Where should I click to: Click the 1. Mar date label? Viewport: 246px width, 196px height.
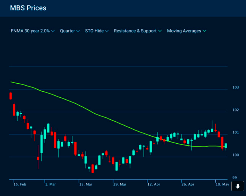pyautogui.click(x=50, y=185)
